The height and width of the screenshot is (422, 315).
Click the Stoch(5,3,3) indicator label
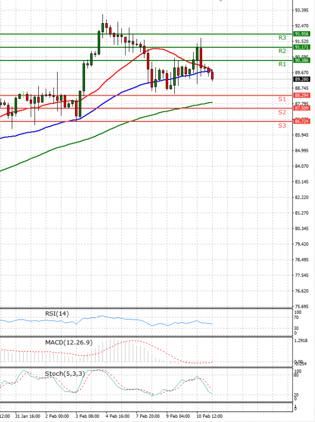[65, 374]
